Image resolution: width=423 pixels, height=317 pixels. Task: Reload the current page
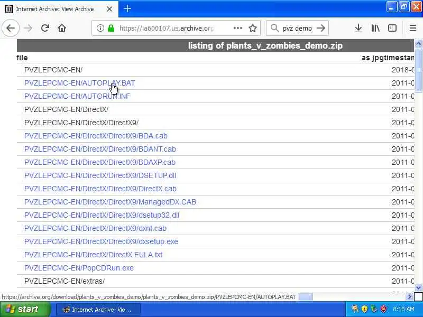[45, 28]
